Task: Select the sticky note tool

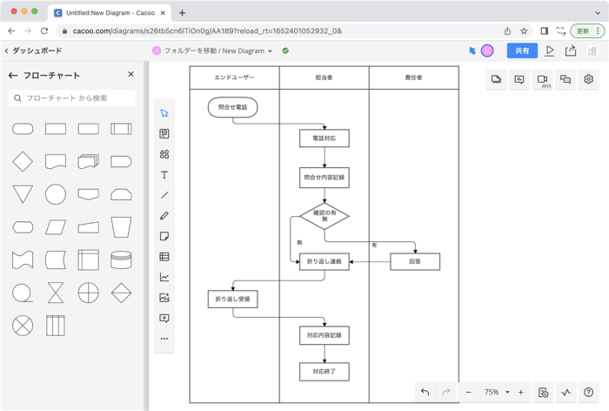Action: click(x=164, y=237)
